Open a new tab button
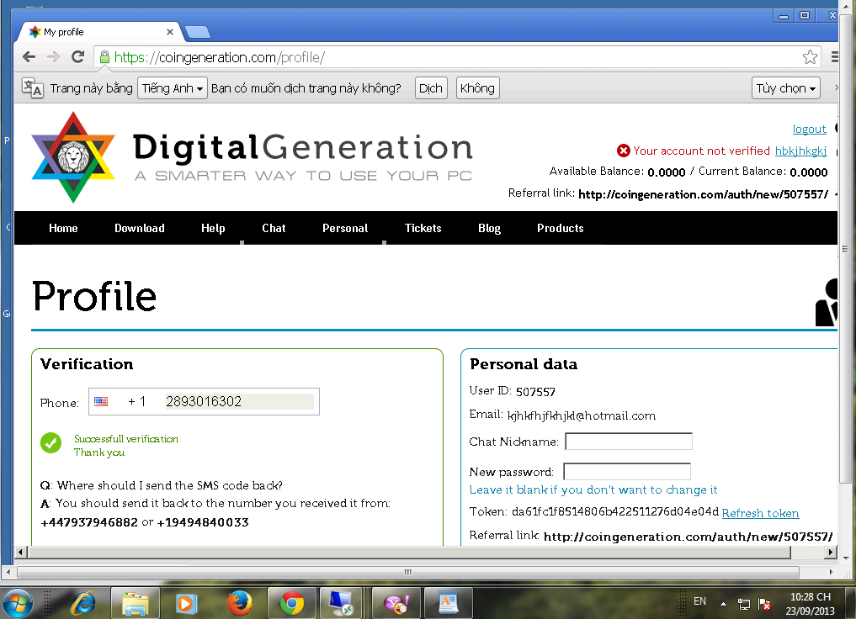The image size is (856, 619). click(x=197, y=32)
